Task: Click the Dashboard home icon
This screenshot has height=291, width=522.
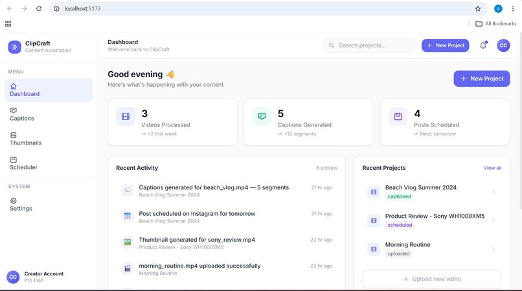Action: tap(14, 86)
